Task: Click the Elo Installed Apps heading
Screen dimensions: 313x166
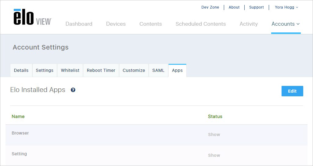Action: click(x=38, y=90)
